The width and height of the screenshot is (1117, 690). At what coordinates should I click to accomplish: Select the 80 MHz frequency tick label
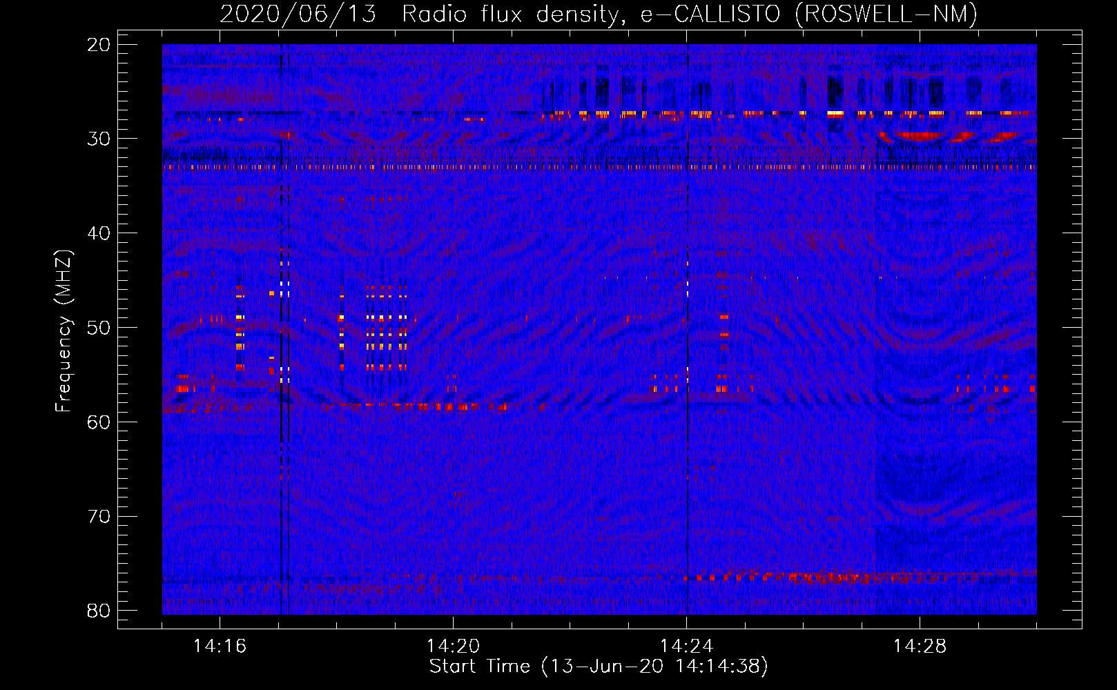[x=99, y=611]
